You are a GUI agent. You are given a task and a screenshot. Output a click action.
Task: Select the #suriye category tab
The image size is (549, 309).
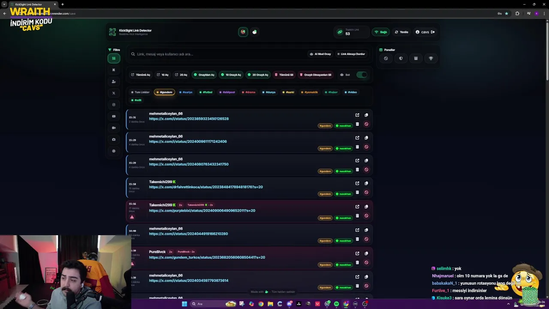click(186, 92)
